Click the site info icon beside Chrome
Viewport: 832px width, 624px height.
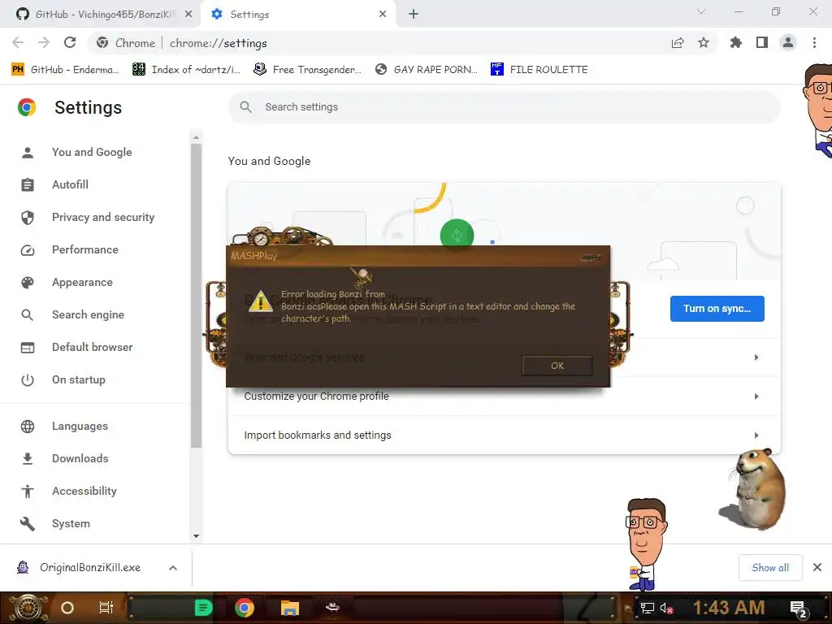pos(102,43)
